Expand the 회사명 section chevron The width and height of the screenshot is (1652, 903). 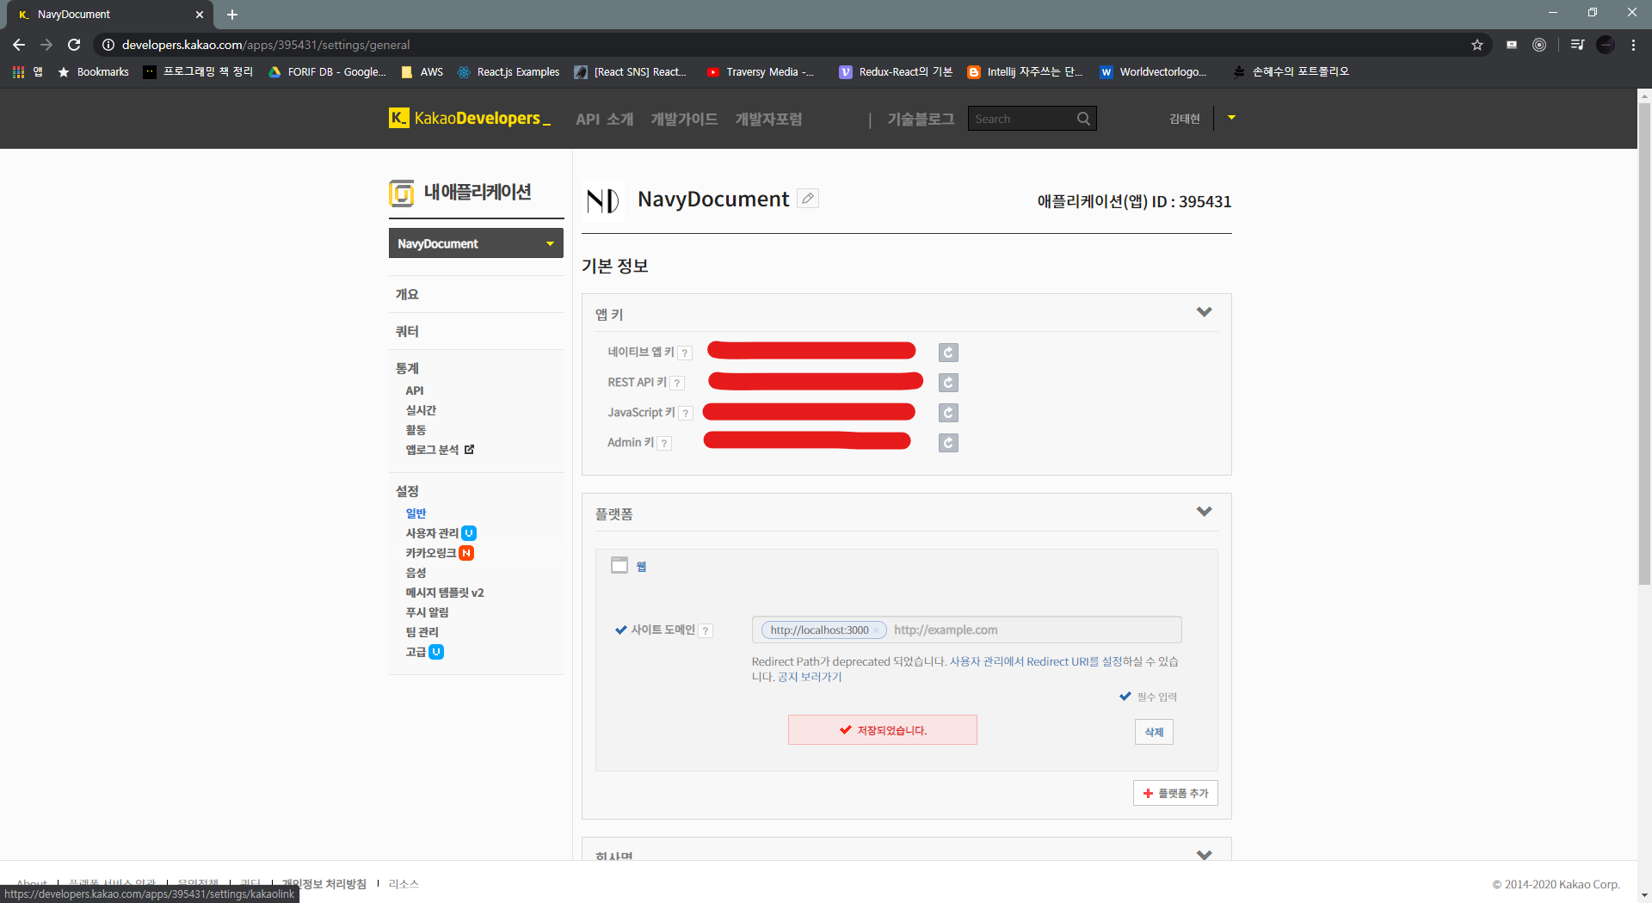tap(1204, 855)
